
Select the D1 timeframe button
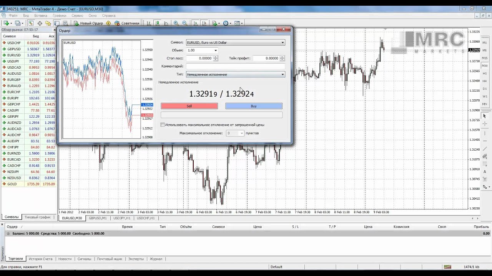click(485, 89)
